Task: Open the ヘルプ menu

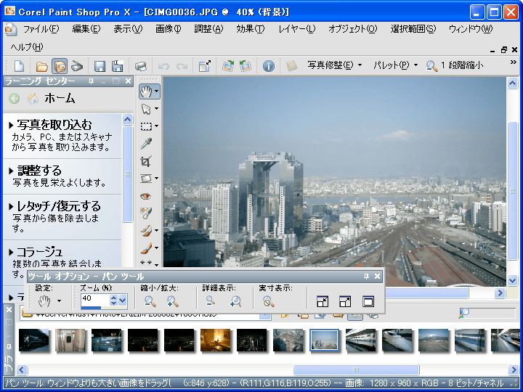Action: (27, 47)
